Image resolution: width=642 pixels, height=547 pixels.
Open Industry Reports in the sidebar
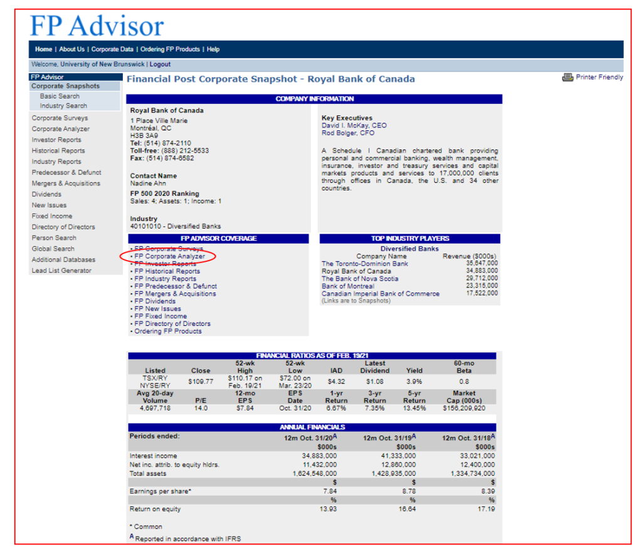(56, 162)
